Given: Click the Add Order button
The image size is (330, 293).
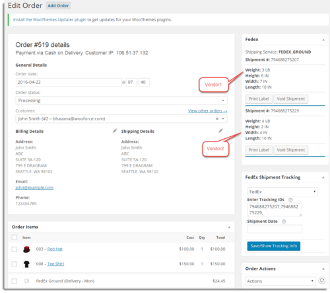Looking at the screenshot, I should click(x=58, y=6).
